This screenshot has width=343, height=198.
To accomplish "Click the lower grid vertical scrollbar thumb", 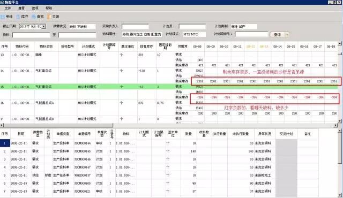I will (x=340, y=148).
